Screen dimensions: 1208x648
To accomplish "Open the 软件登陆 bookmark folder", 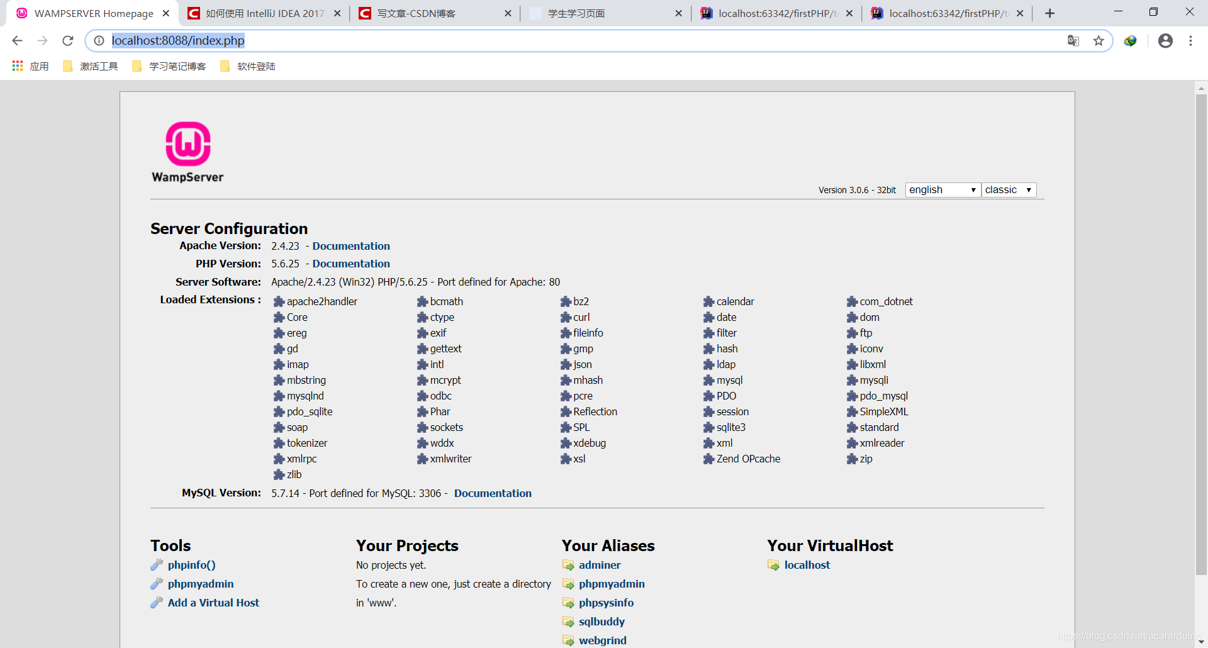I will (248, 66).
